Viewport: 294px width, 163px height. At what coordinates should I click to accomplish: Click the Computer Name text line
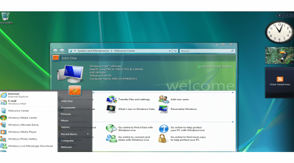tap(113, 79)
